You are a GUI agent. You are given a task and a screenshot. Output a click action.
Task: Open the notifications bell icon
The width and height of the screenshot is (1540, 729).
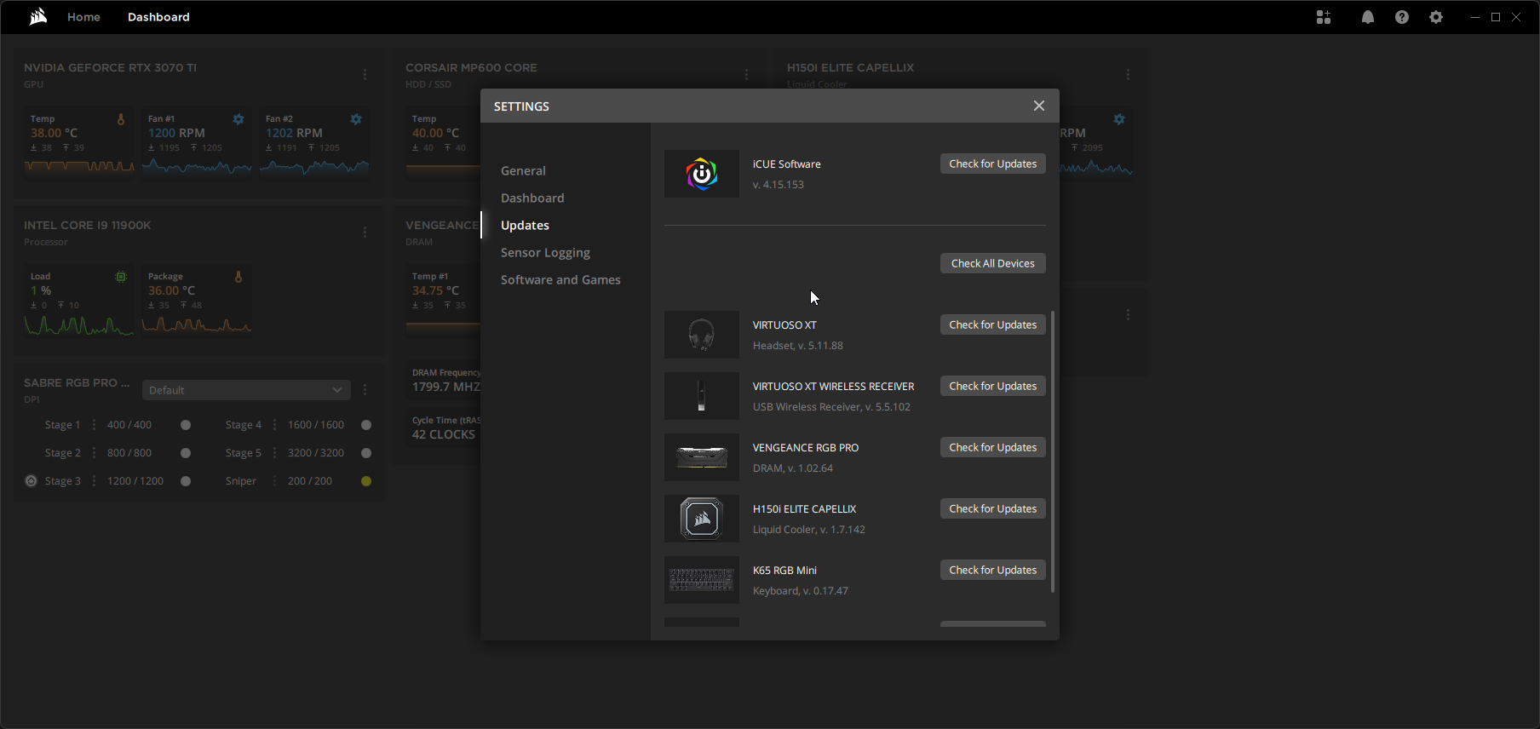[x=1368, y=17]
